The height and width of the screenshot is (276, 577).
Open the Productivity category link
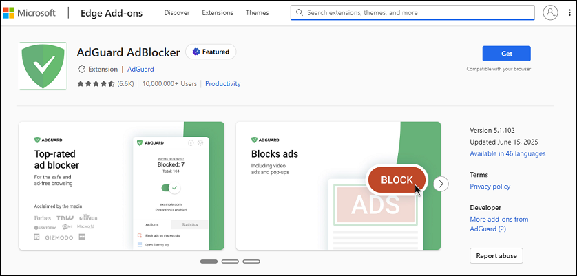click(x=222, y=83)
